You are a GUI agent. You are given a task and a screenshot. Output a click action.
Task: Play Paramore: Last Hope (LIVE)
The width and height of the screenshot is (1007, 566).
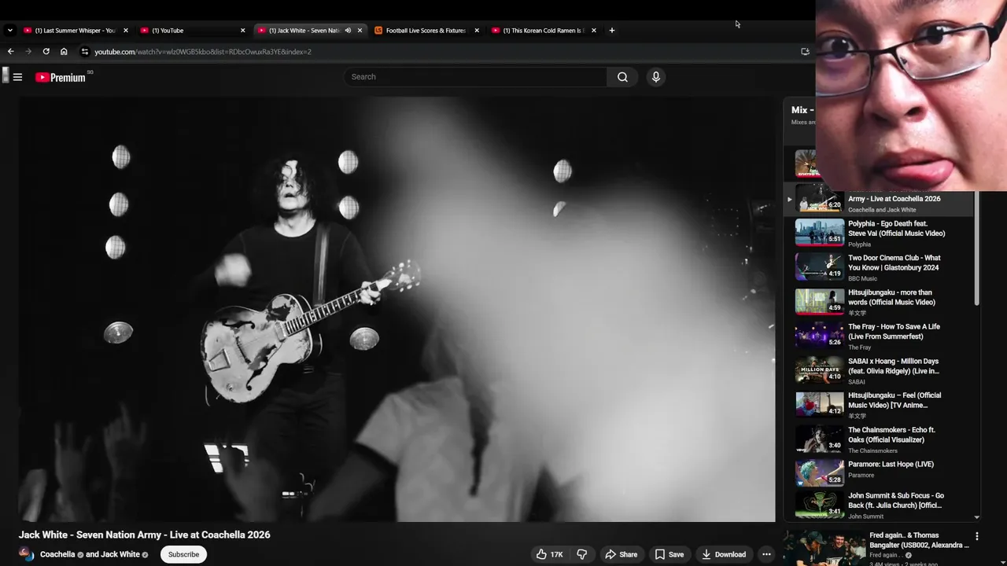pos(891,465)
